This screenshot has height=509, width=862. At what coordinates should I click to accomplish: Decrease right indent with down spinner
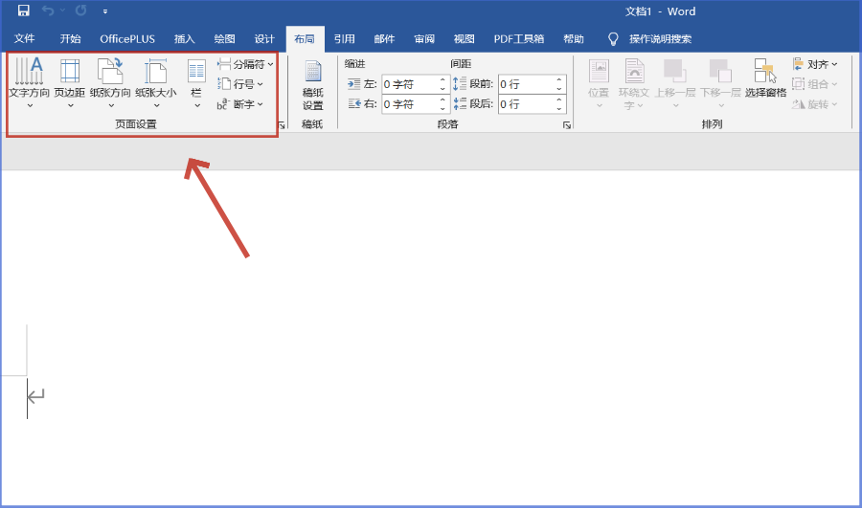[x=442, y=108]
